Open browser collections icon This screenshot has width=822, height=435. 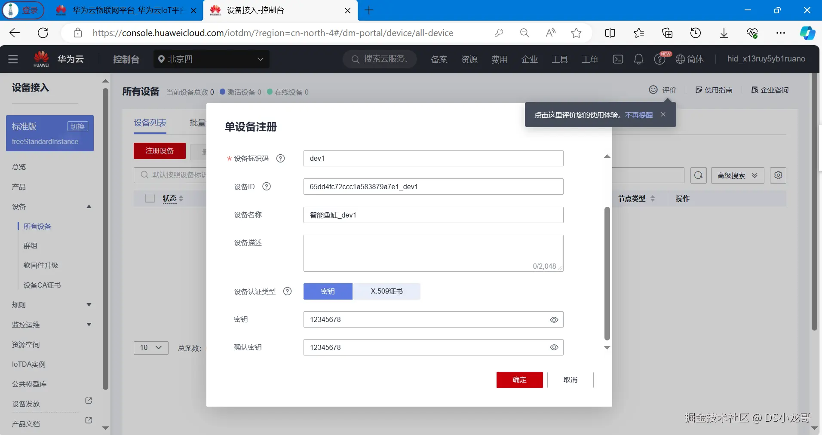click(667, 33)
